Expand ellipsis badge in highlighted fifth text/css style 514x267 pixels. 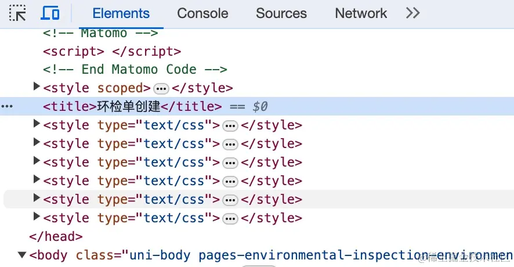pos(230,200)
